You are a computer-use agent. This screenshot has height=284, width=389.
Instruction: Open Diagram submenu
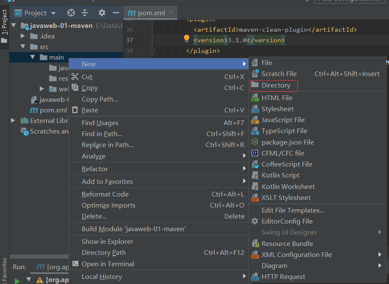tap(317, 266)
